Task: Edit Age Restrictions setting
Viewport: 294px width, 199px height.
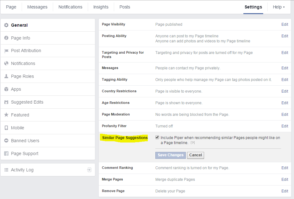Action: (x=285, y=103)
